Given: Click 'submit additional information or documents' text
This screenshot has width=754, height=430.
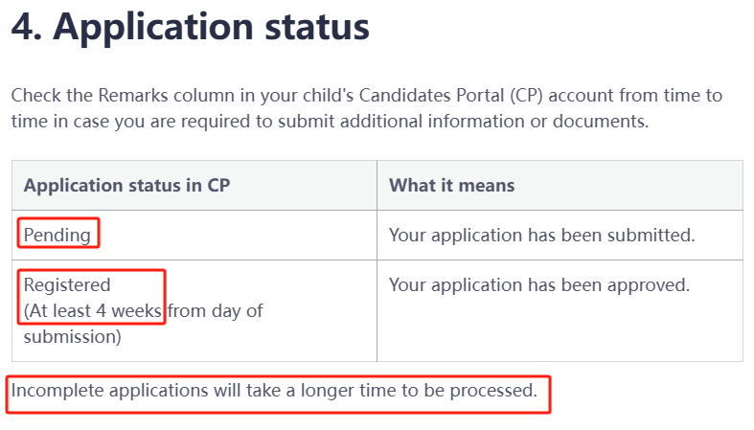Looking at the screenshot, I should click(x=462, y=121).
